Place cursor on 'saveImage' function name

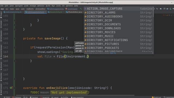point(52,39)
